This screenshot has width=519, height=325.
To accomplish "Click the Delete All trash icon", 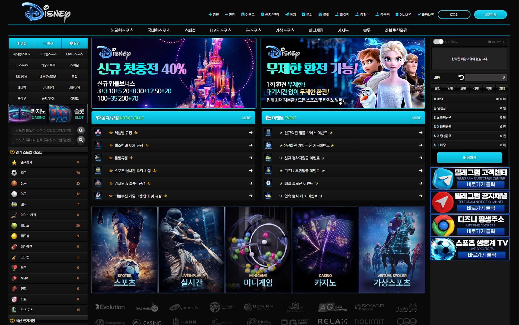I will 490,42.
